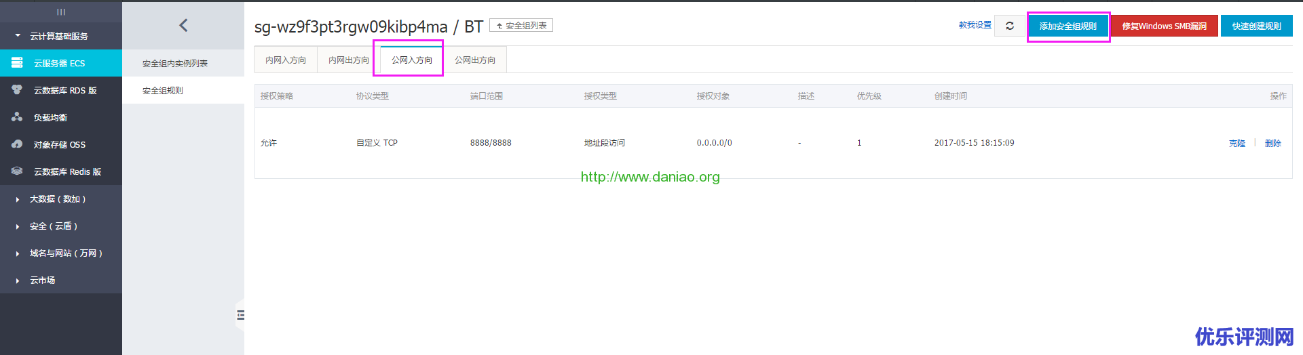Click the 0.0.0.0/0 authorization object cell
1303x355 pixels.
click(715, 143)
